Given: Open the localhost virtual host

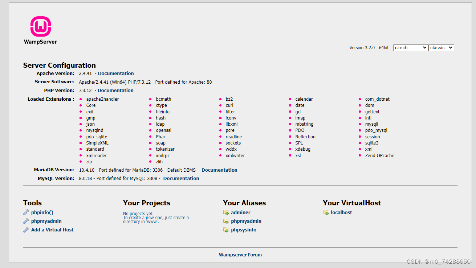Looking at the screenshot, I should pyautogui.click(x=341, y=213).
